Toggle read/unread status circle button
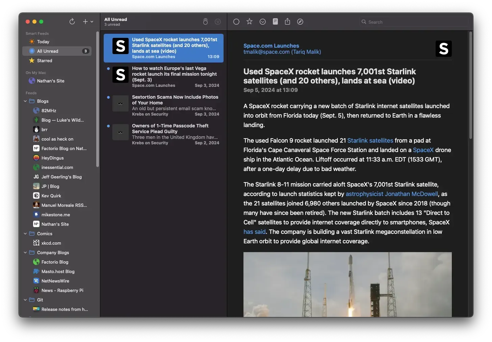The height and width of the screenshot is (342, 492). pos(236,22)
